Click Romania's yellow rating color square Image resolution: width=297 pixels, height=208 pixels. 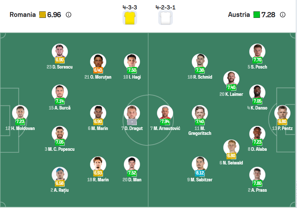point(43,15)
